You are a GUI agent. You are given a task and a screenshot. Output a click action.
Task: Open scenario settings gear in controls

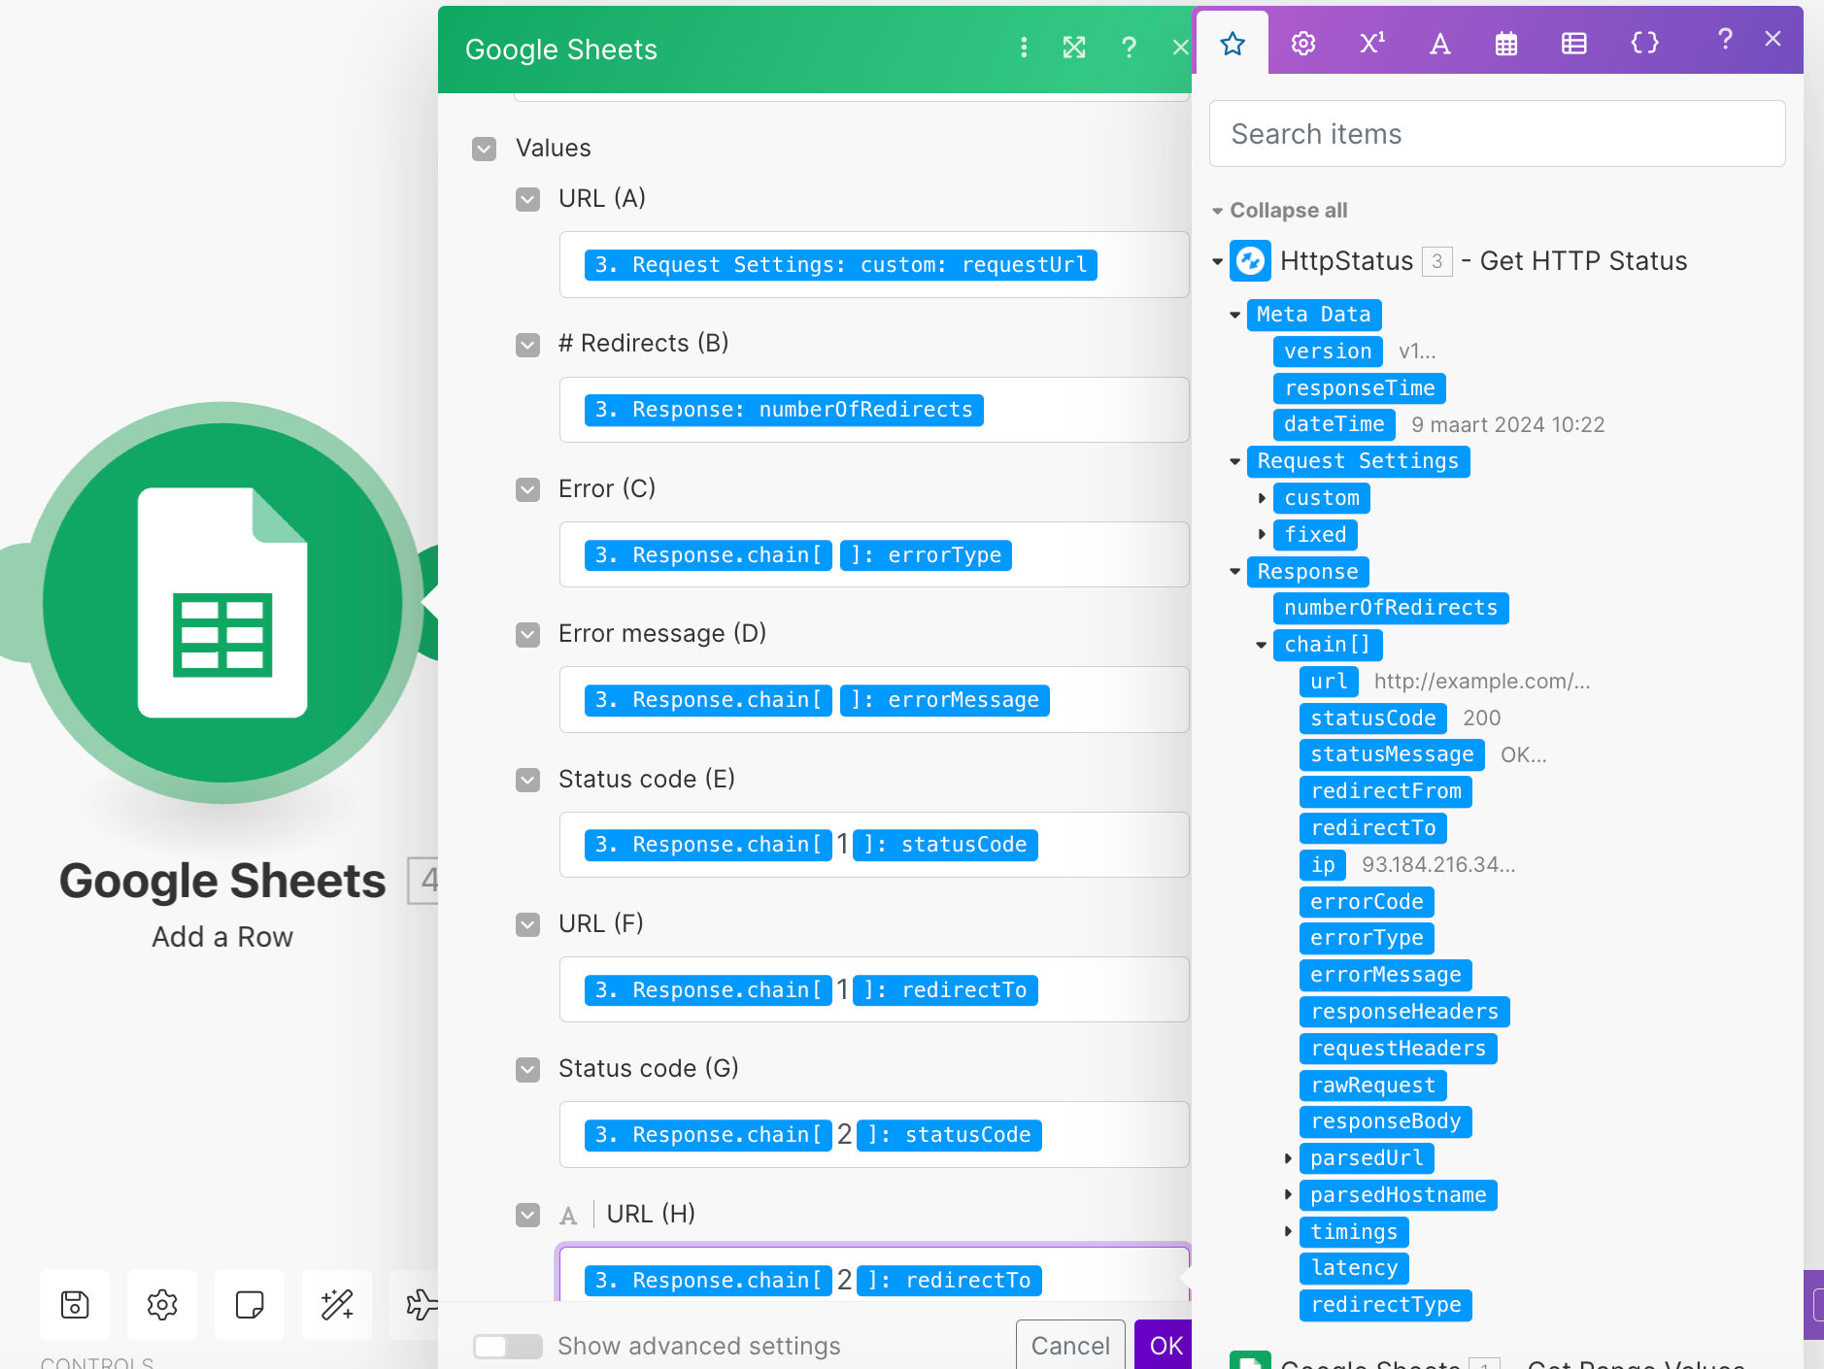coord(162,1304)
